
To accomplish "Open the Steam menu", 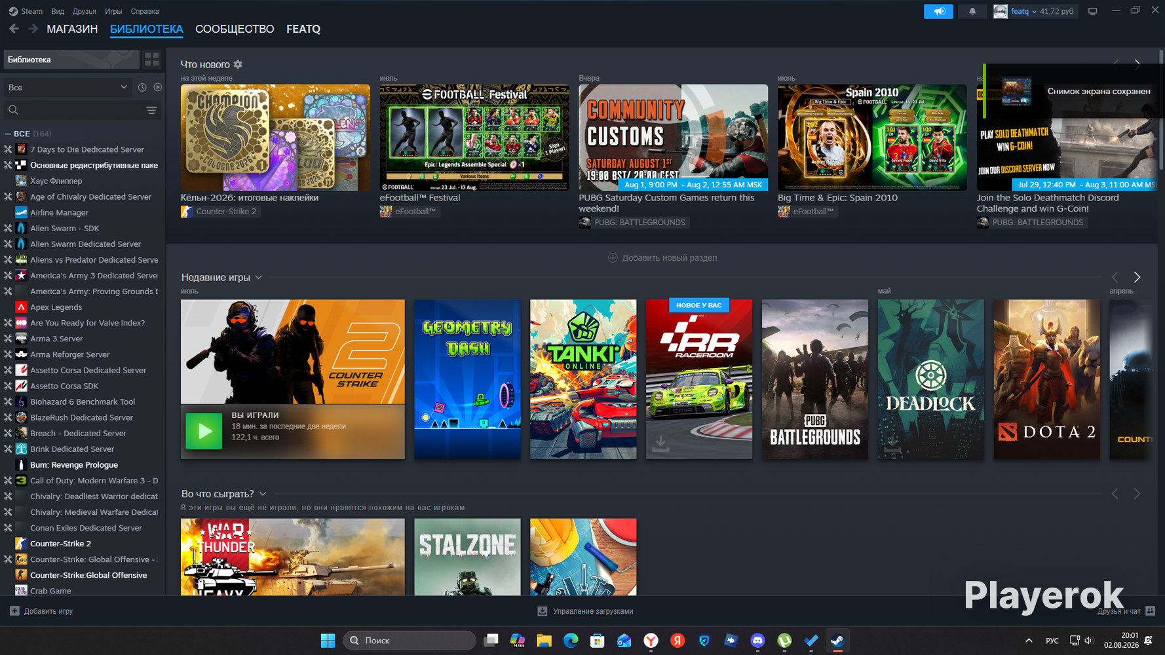I will click(31, 11).
